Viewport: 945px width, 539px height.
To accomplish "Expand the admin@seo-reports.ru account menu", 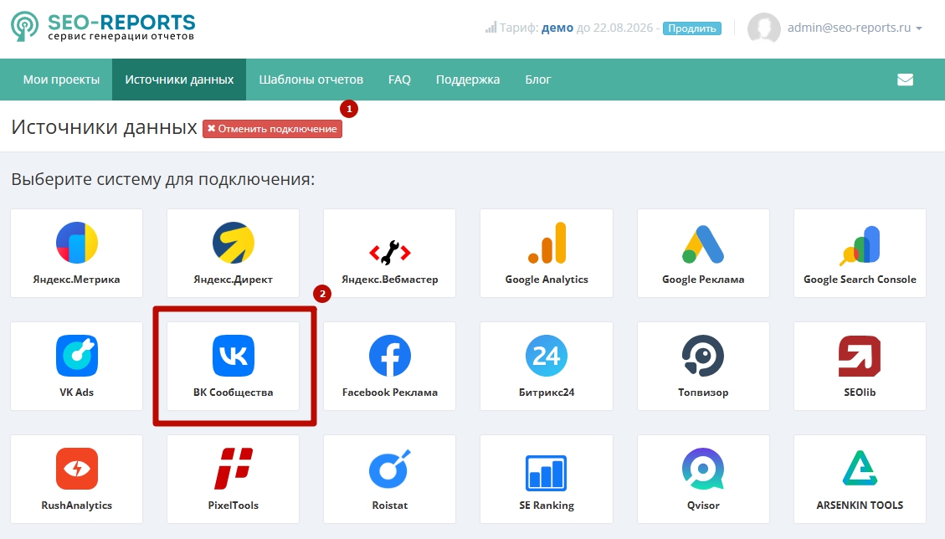I will 855,28.
